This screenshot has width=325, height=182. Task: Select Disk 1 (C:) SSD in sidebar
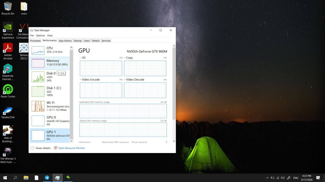pos(50,92)
